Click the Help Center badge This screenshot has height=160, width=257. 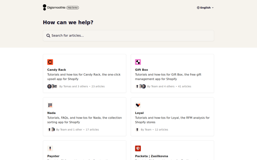[x=73, y=8]
